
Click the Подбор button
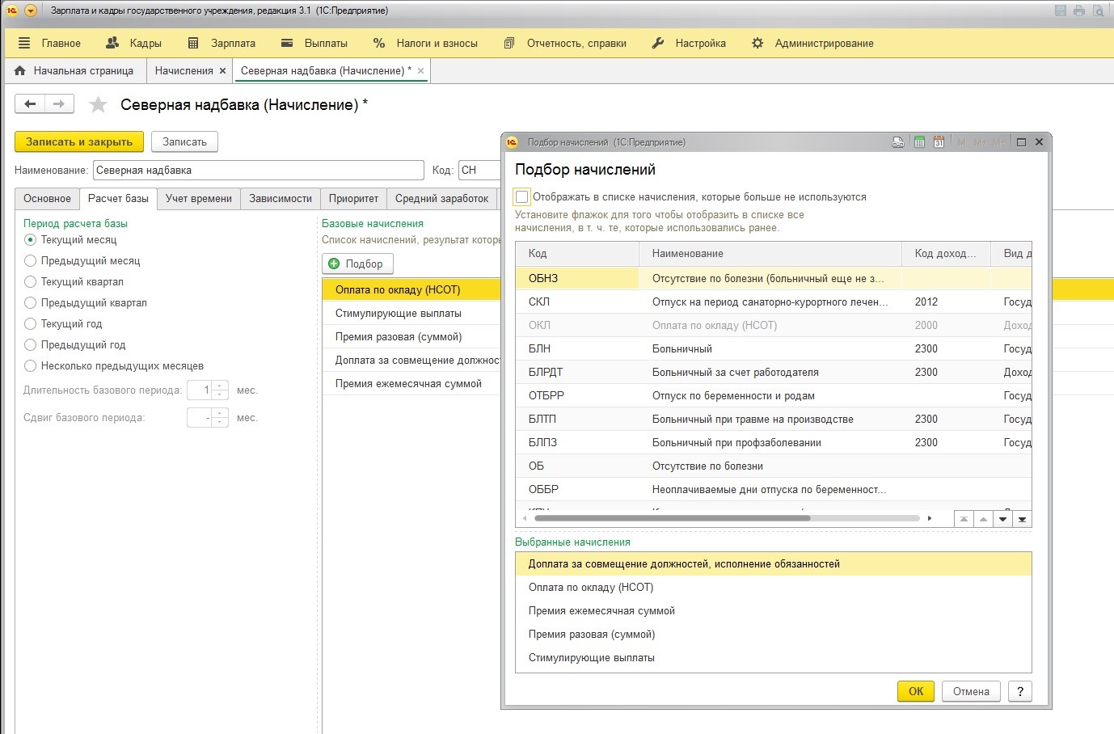(x=357, y=264)
